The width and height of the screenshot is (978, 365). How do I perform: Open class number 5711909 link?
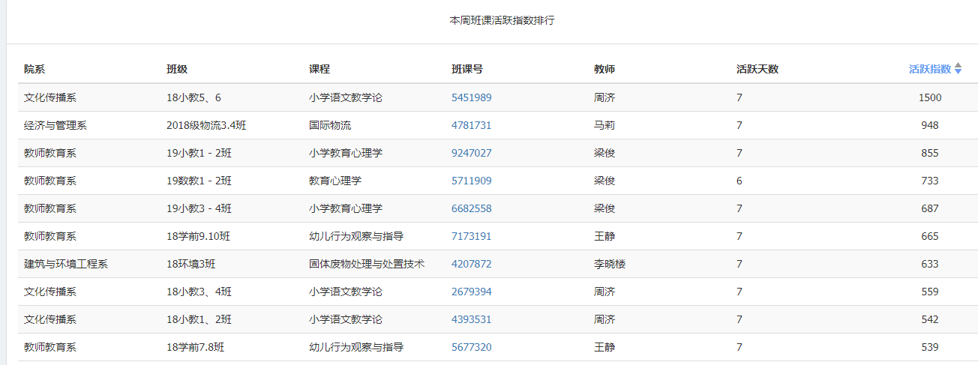click(x=472, y=181)
